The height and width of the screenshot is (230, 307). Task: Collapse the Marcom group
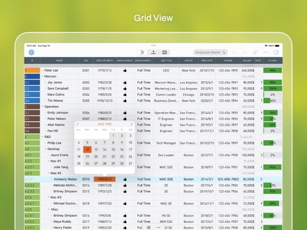42,76
